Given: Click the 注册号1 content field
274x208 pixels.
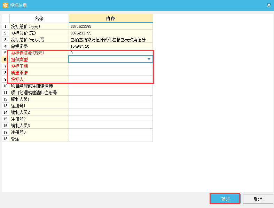Looking at the screenshot, I should tap(110, 106).
